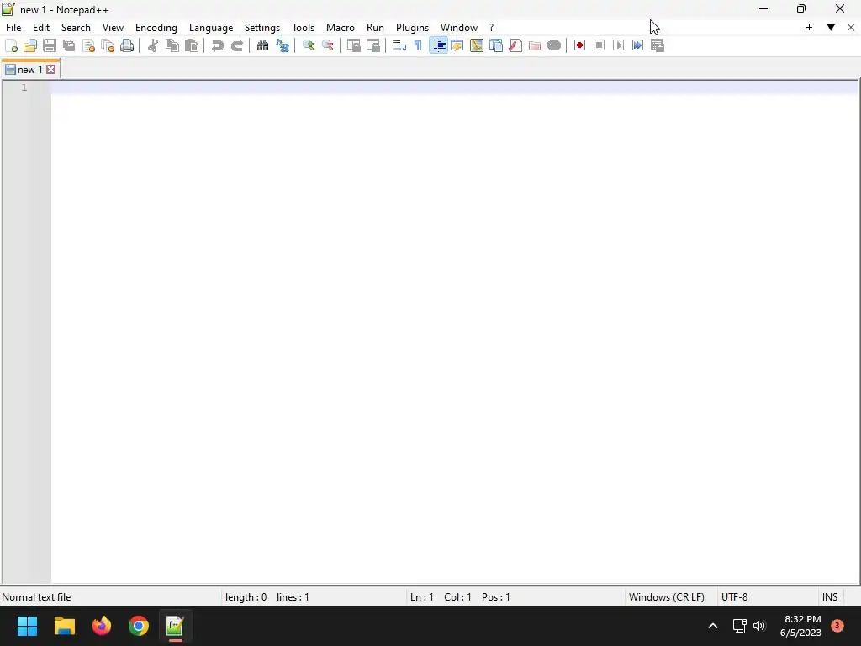
Task: Toggle Show All Characters pilcrow icon
Action: pos(419,45)
